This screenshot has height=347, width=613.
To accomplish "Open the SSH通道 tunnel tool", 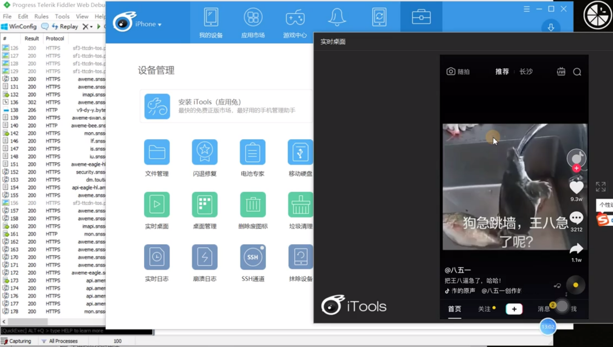I will click(x=253, y=257).
